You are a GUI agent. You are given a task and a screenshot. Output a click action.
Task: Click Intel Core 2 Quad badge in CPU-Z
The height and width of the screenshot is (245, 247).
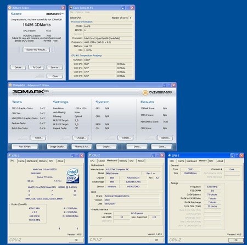pos(72,176)
